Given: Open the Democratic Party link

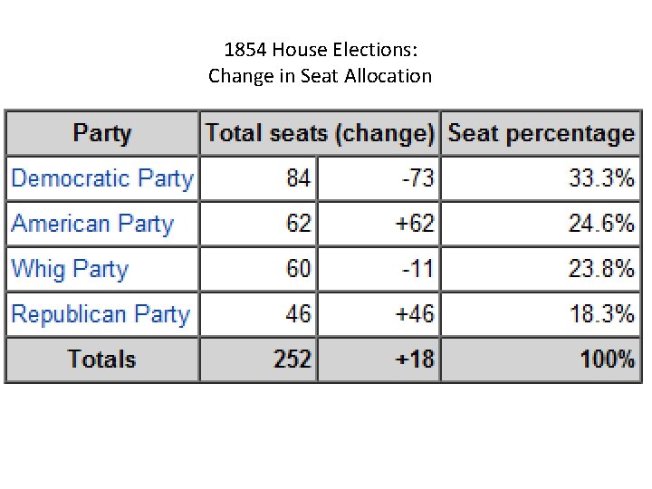Looking at the screenshot, I should pos(102,178).
